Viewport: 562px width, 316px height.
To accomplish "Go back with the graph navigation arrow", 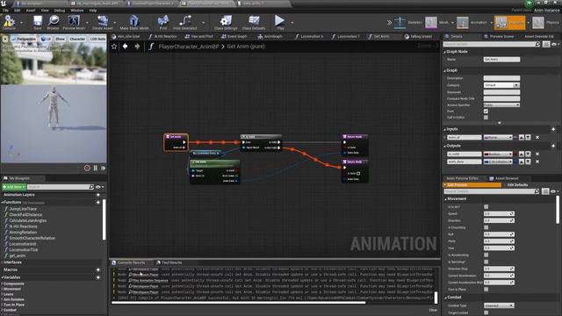I will [125, 47].
